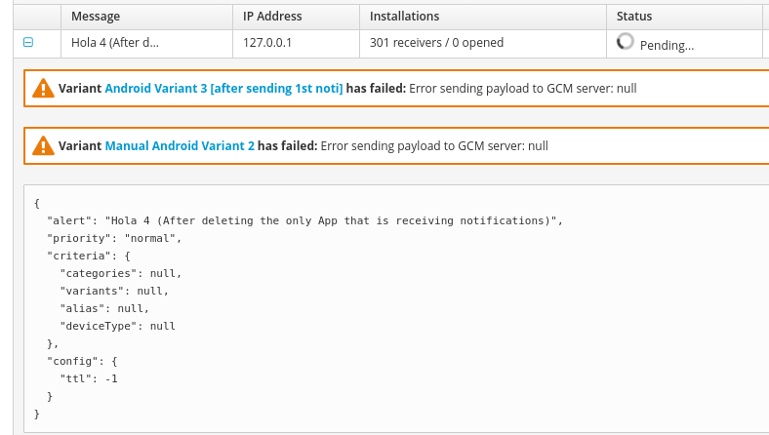The width and height of the screenshot is (769, 435).
Task: Select the 'Hola 4 (After d...' message cell
Action: 115,43
